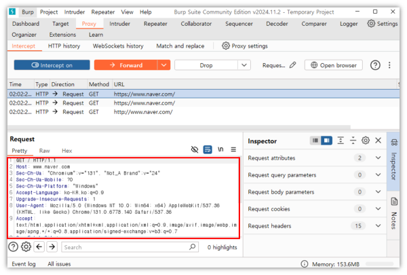The height and width of the screenshot is (275, 407).
Task: Open the Burp menu
Action: coord(28,12)
